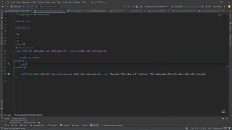Open the Run tool window
Screen dimensions: 232x130
pos(14,125)
